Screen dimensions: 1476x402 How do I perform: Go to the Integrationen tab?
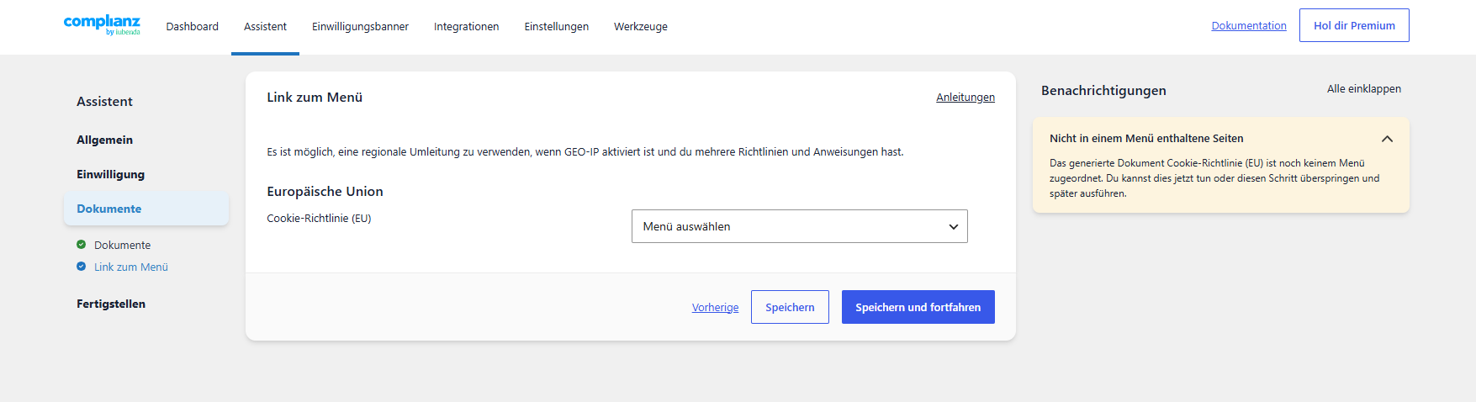(x=466, y=27)
